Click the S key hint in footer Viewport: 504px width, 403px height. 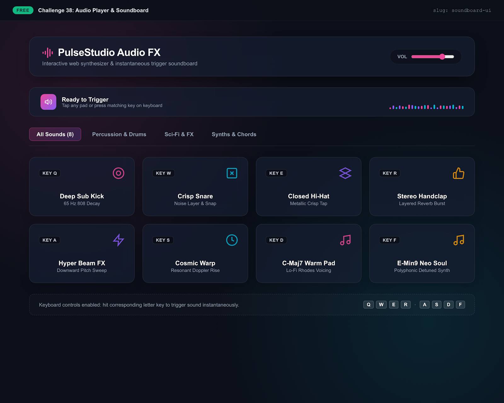click(437, 305)
